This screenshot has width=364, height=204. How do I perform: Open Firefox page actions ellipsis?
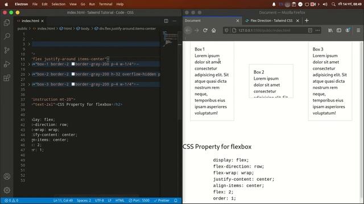(x=317, y=30)
